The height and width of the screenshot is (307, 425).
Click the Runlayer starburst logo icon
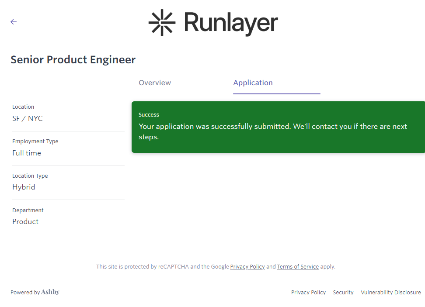click(x=162, y=23)
